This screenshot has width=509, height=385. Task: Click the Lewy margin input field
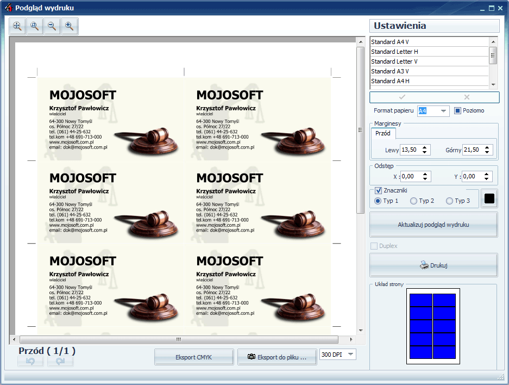(x=411, y=150)
